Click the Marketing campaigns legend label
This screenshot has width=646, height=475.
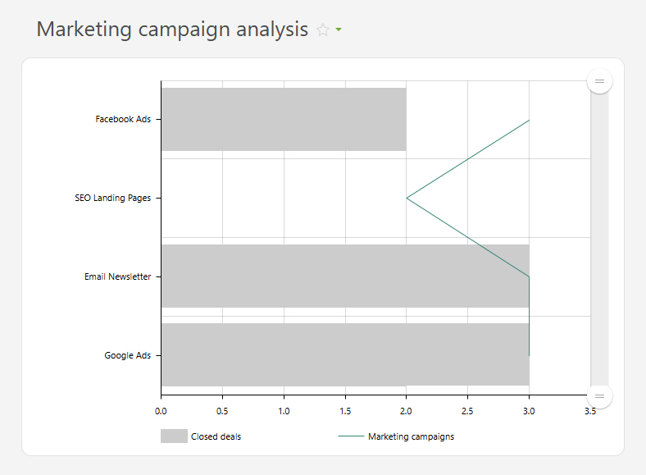pyautogui.click(x=412, y=436)
